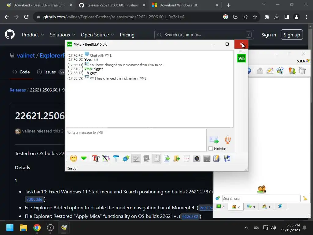Click pencil envelope compose icon in main window
This screenshot has width=313, height=235.
(x=270, y=71)
